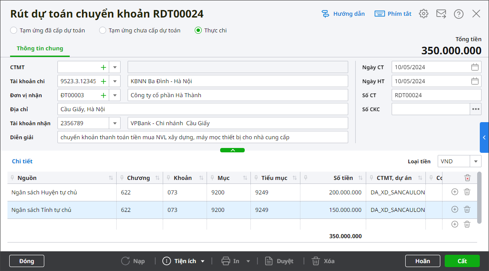
Task: Open the Chi tiết section tab
Action: tap(22, 162)
